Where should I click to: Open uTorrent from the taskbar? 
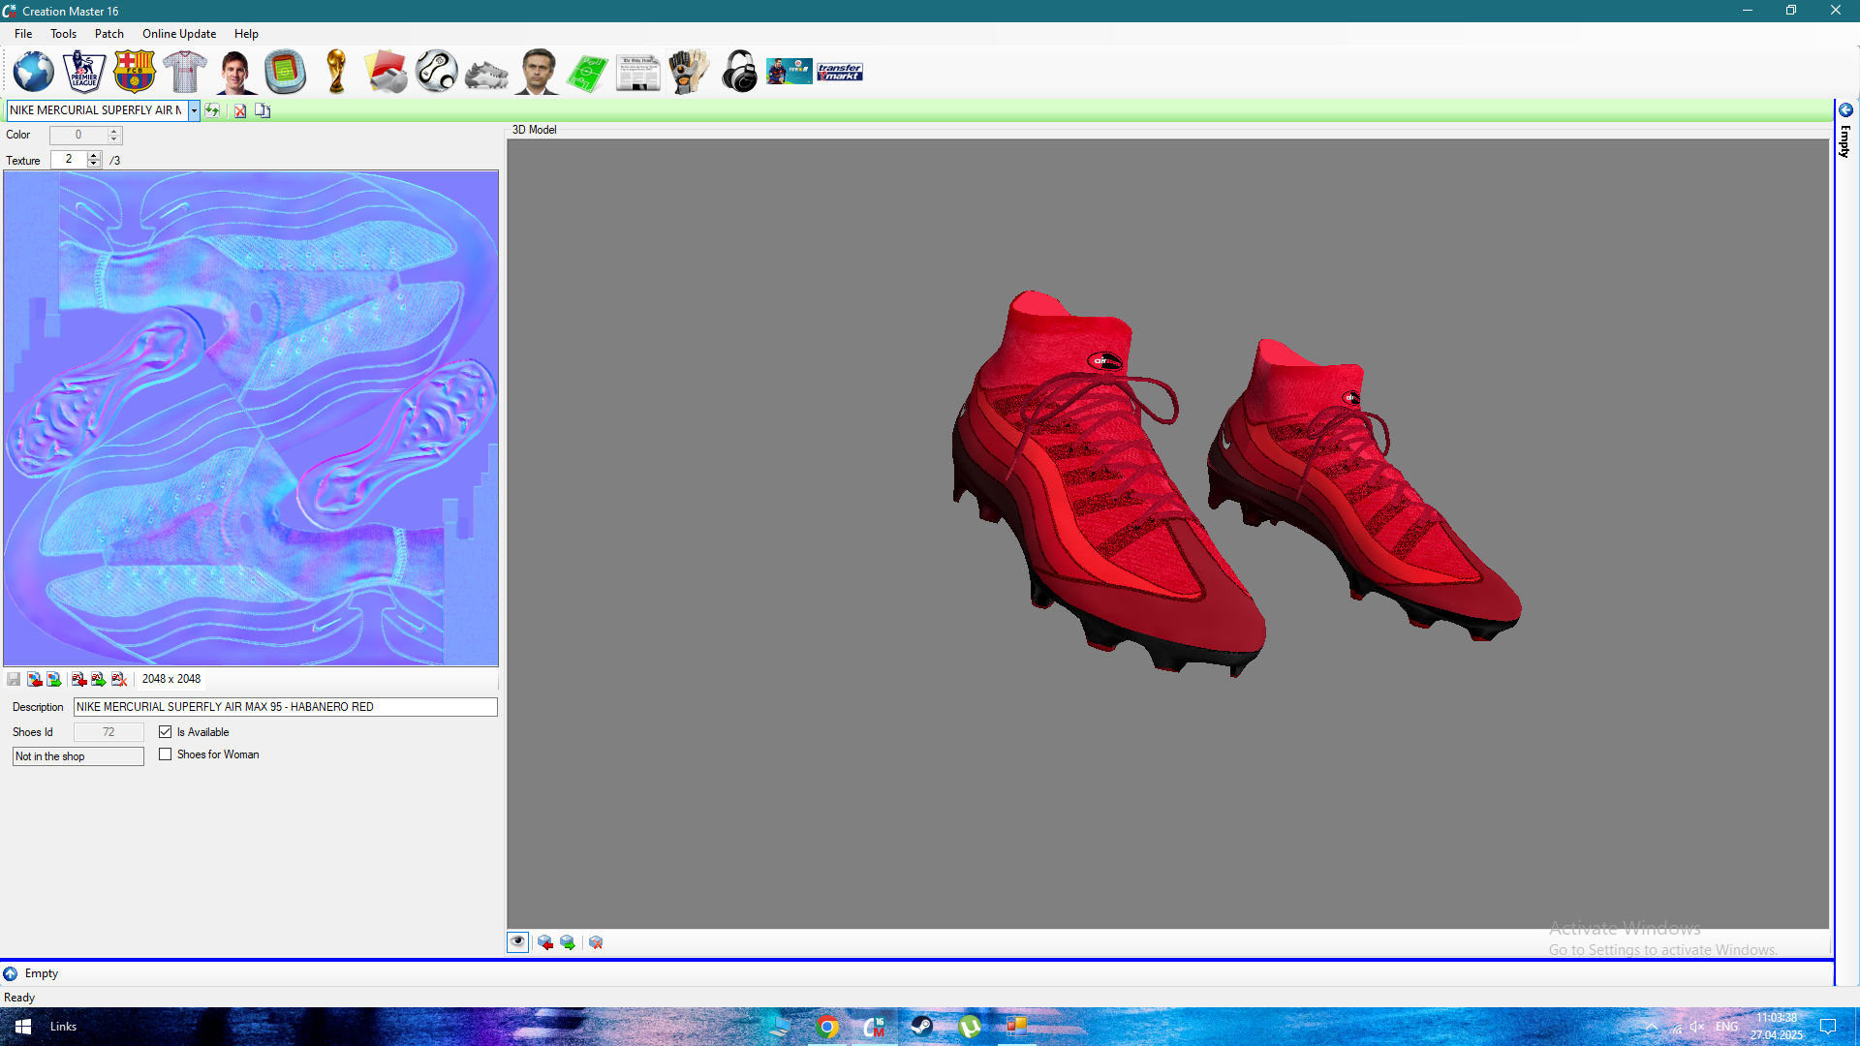969,1027
